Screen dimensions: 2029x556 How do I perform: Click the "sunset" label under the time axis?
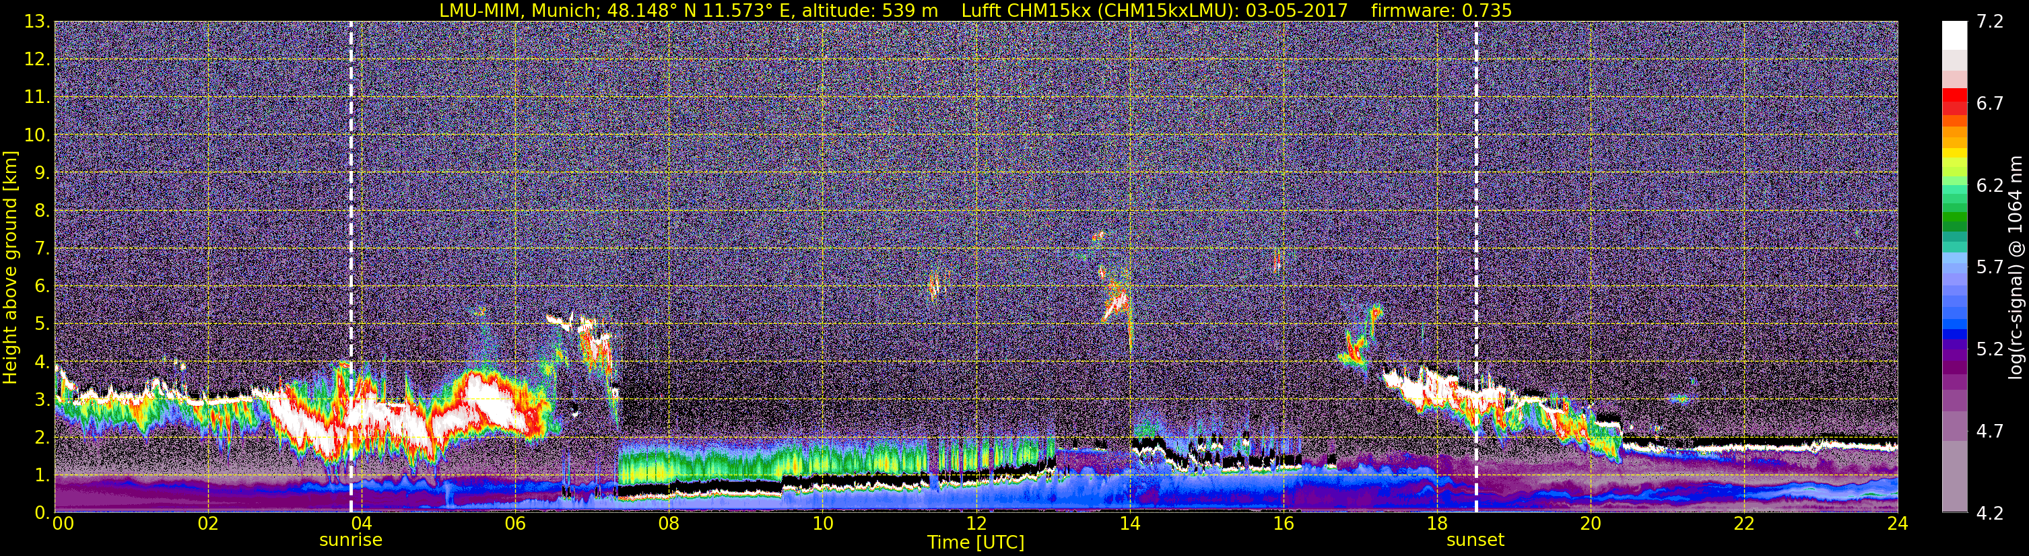tap(1475, 541)
